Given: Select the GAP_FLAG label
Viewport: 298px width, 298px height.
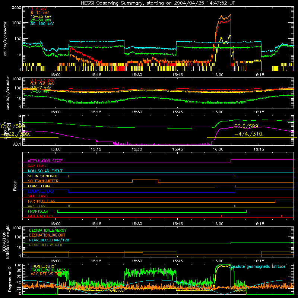Looking at the screenshot, I should (x=37, y=166).
